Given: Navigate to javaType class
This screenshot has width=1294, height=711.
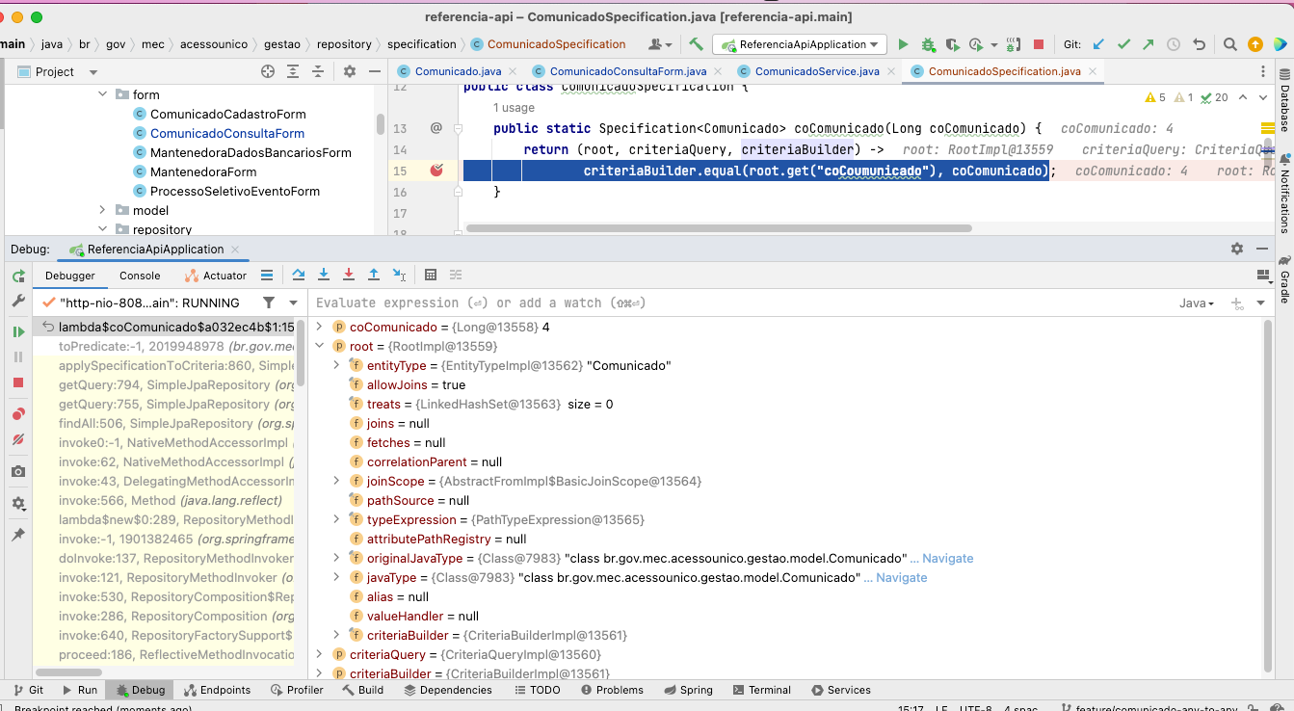Looking at the screenshot, I should [x=901, y=577].
